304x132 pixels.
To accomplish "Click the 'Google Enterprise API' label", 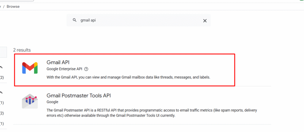I will [64, 69].
